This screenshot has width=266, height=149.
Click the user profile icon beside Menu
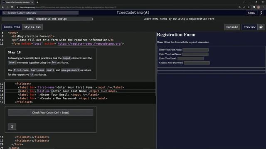pos(261,13)
